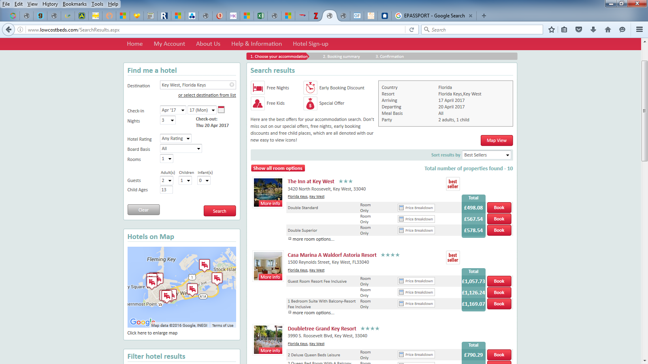Open the Board Basis dropdown

(x=181, y=148)
